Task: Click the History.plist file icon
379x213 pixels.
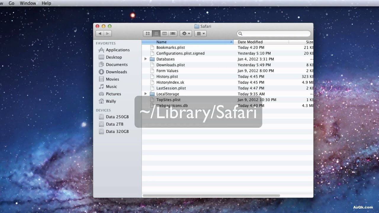Action: point(152,77)
